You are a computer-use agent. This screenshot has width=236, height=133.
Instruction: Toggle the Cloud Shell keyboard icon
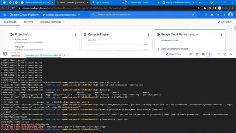click(191, 54)
